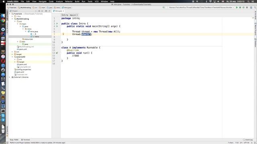Toggle the Favorites tool window side tab
The image size is (257, 144).
[x=7, y=131]
